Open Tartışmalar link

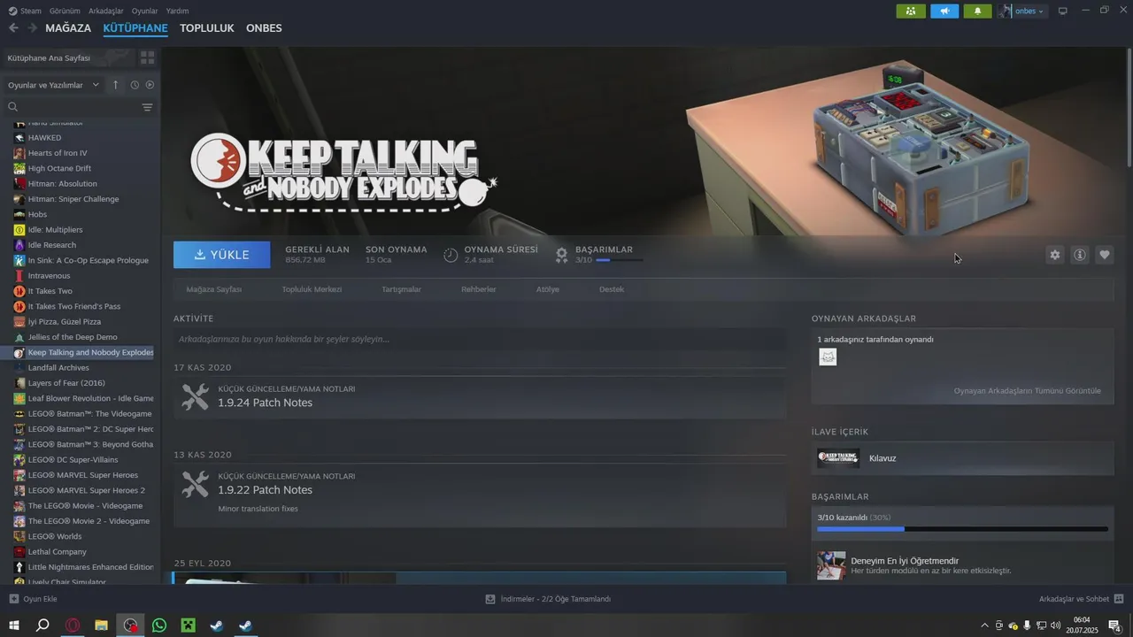click(x=401, y=289)
